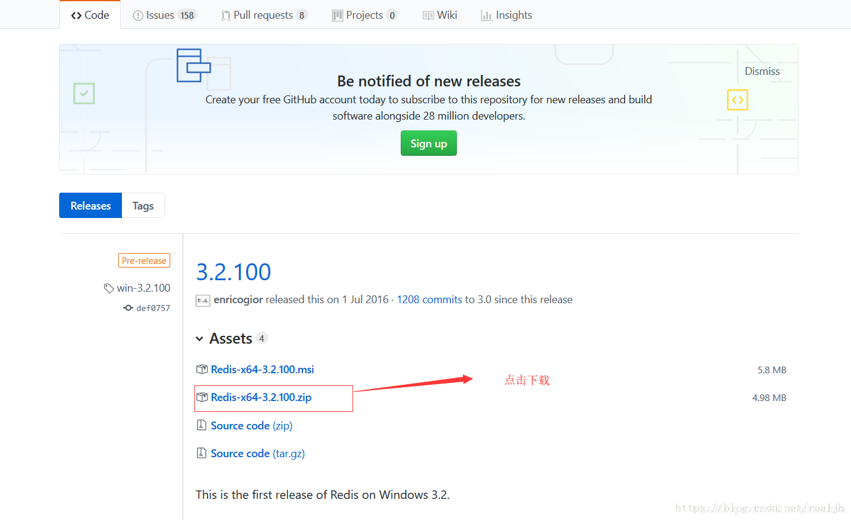Viewport: 851px width, 520px height.
Task: Open commit def0757
Action: pyautogui.click(x=153, y=308)
